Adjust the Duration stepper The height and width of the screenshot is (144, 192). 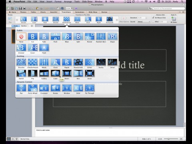pyautogui.click(x=146, y=18)
